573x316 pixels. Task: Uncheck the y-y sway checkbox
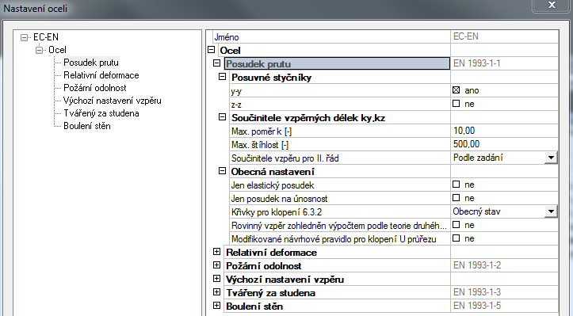[456, 89]
